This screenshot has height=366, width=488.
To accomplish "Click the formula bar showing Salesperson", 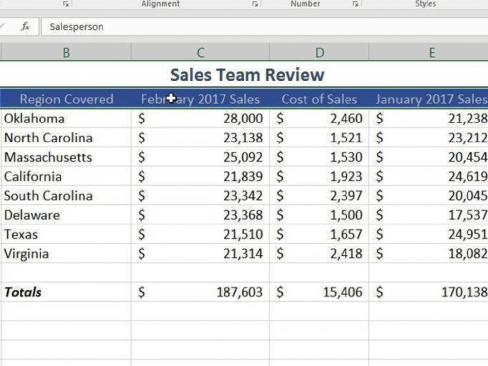I will click(264, 27).
